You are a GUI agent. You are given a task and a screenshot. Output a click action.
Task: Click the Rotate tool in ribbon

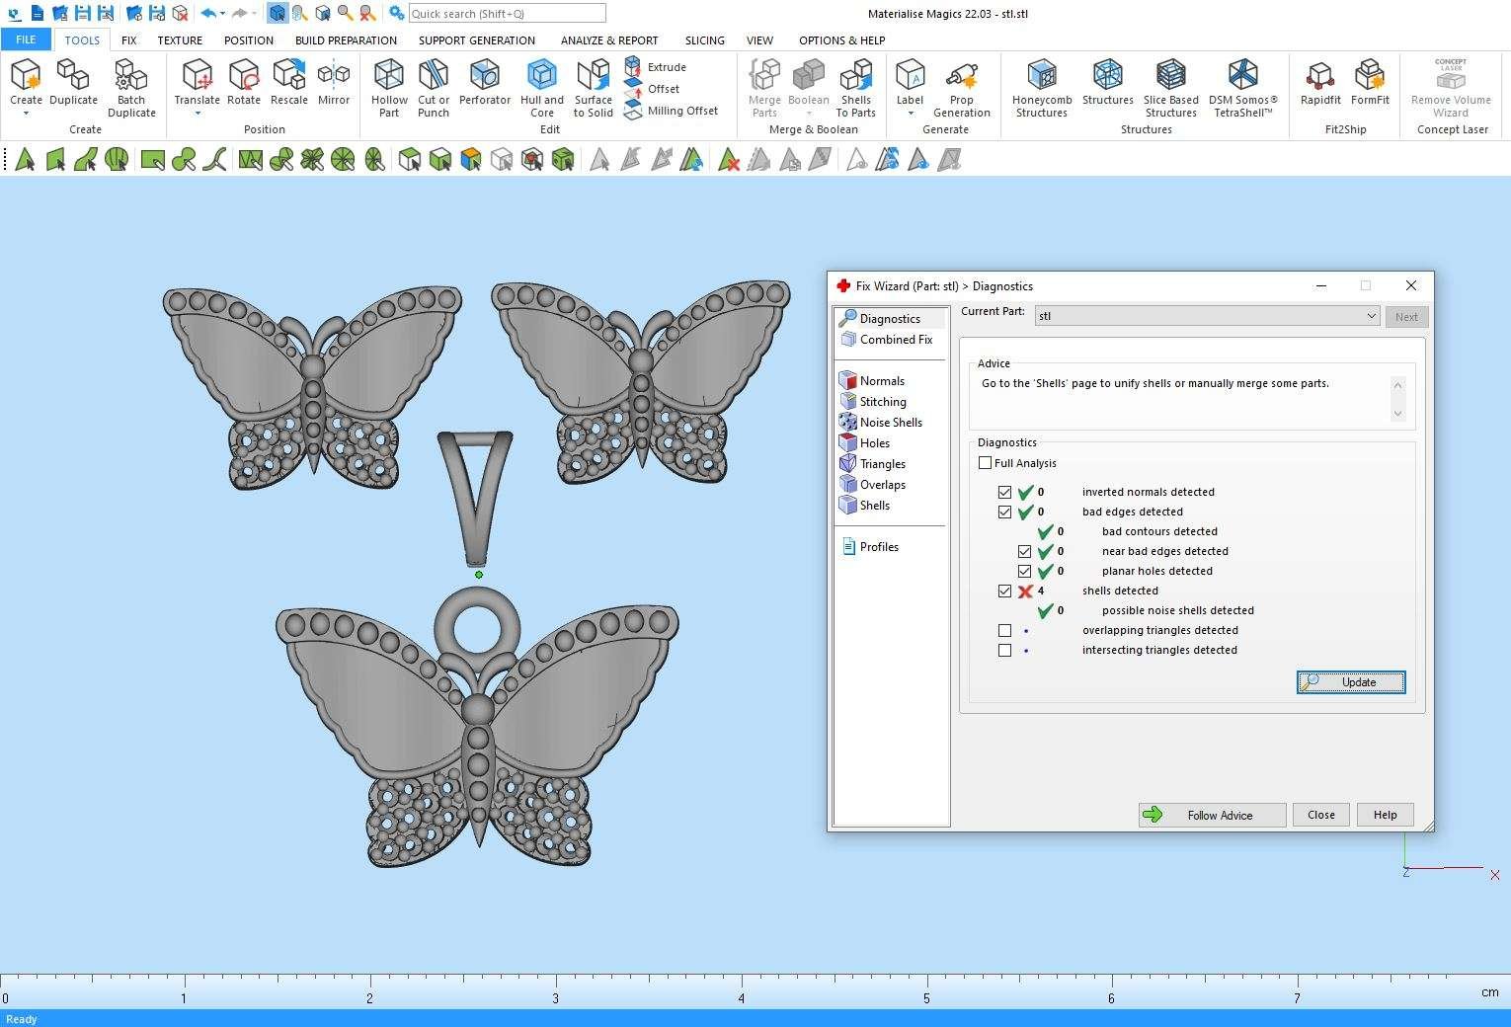[x=243, y=83]
